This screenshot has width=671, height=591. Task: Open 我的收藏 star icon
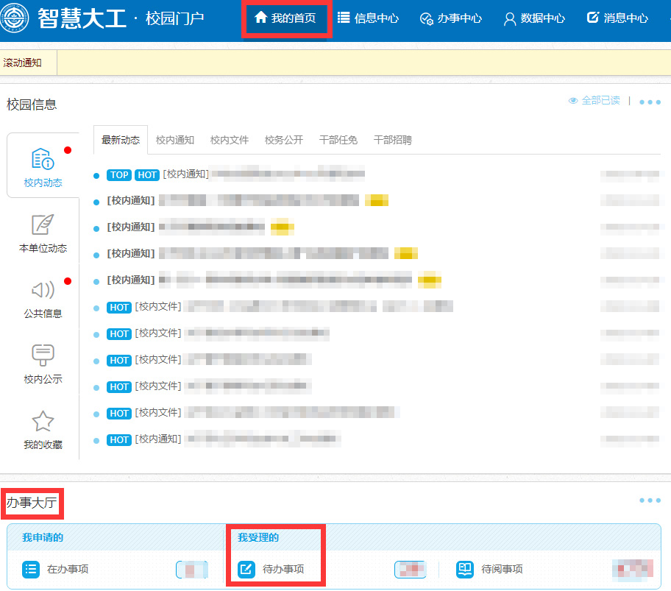pyautogui.click(x=43, y=422)
